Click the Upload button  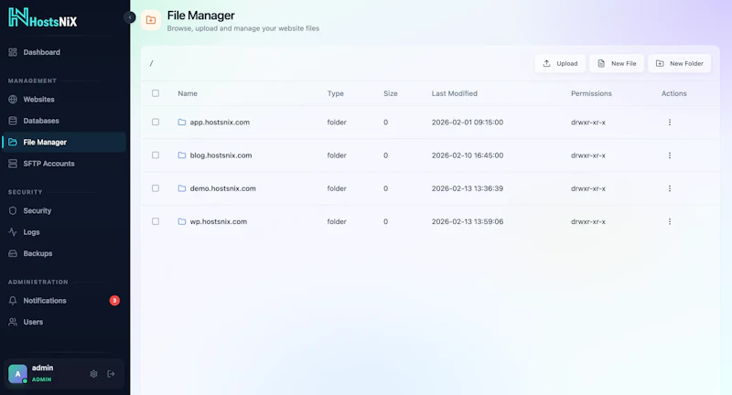pos(560,63)
